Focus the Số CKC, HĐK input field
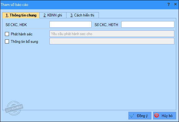 (70, 24)
